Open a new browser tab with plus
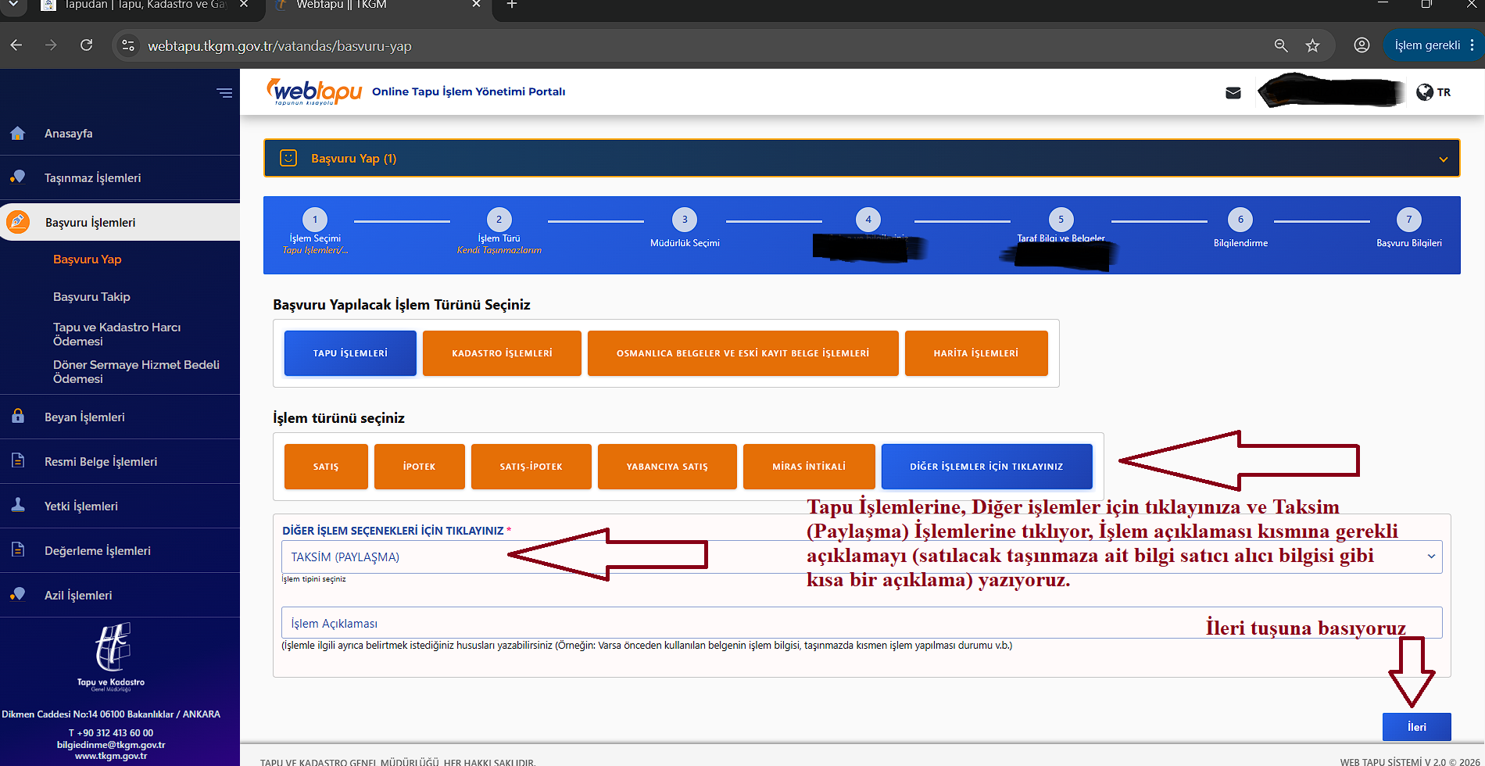 (512, 5)
